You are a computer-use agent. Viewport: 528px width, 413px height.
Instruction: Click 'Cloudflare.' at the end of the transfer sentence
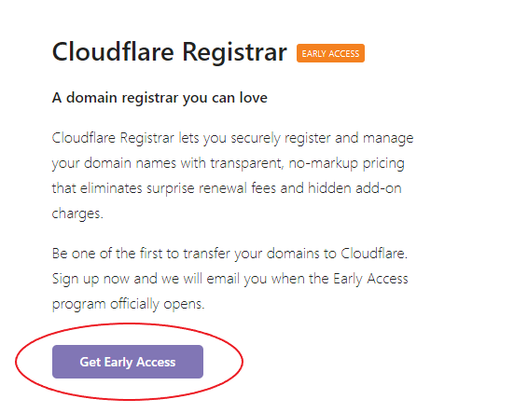point(374,254)
